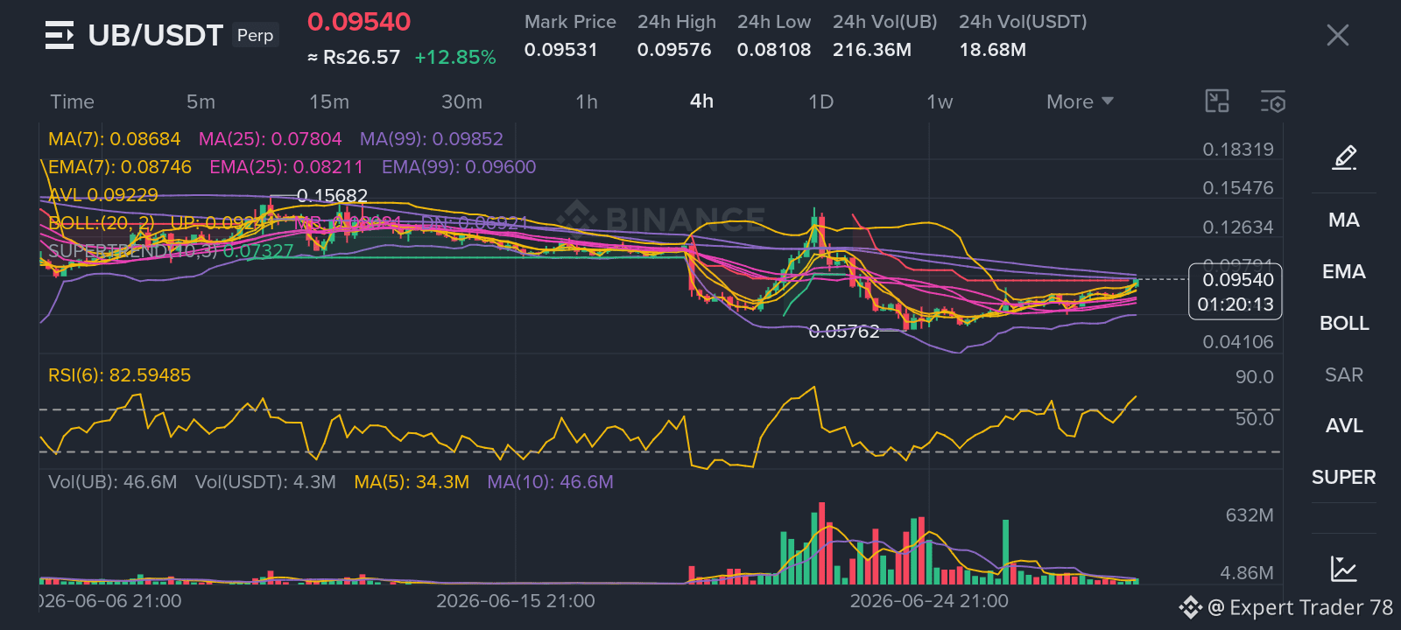The image size is (1401, 630).
Task: Select the 5m timeframe
Action: pyautogui.click(x=201, y=101)
